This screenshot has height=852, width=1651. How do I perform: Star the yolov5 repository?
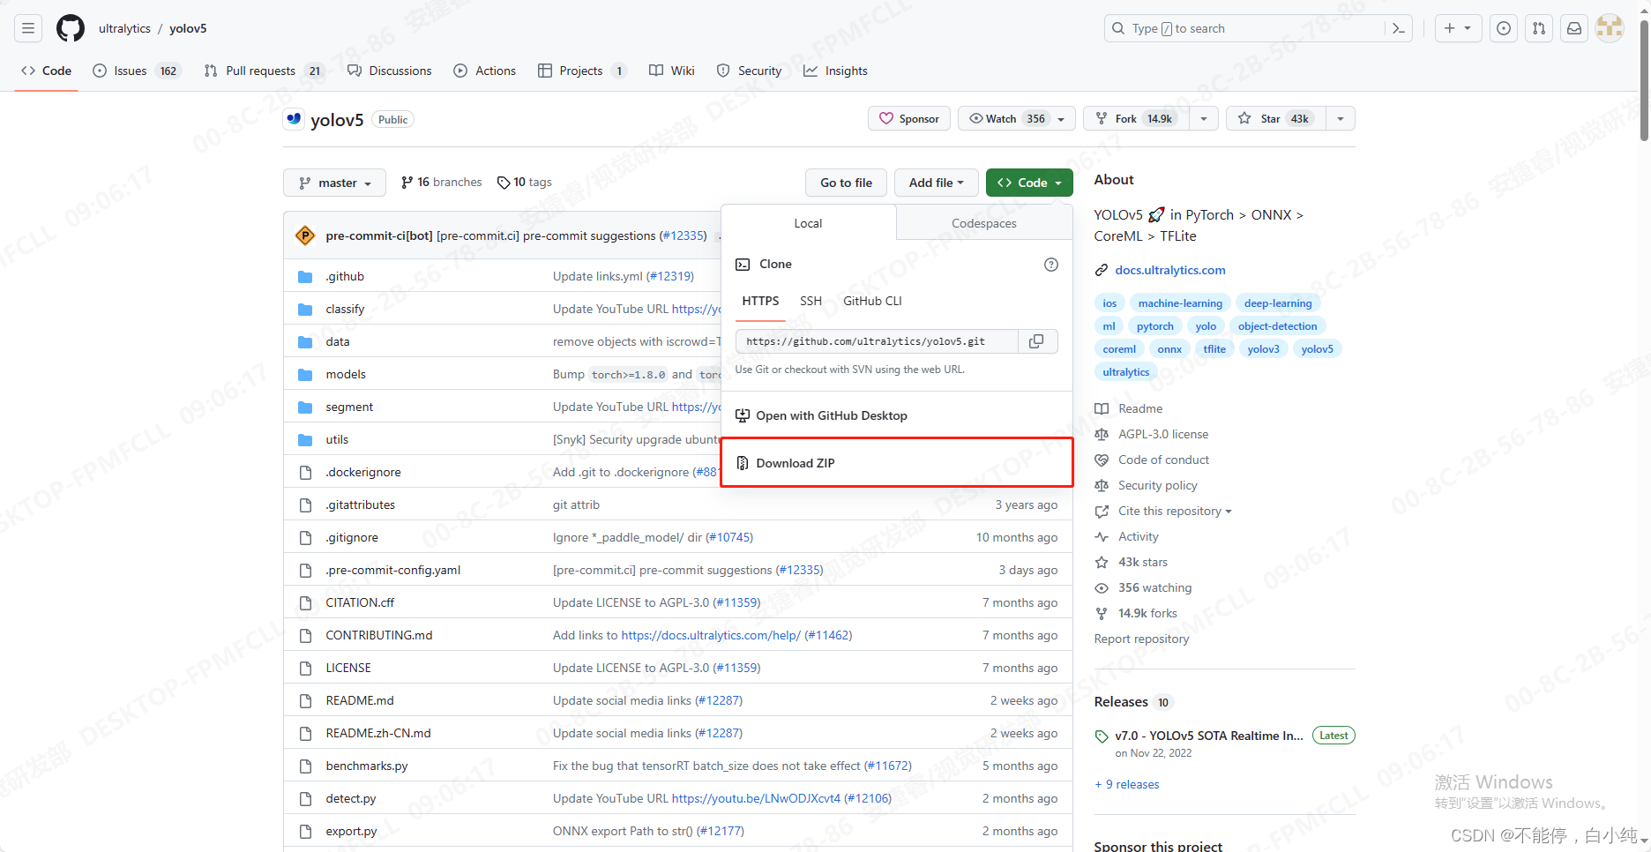1275,119
